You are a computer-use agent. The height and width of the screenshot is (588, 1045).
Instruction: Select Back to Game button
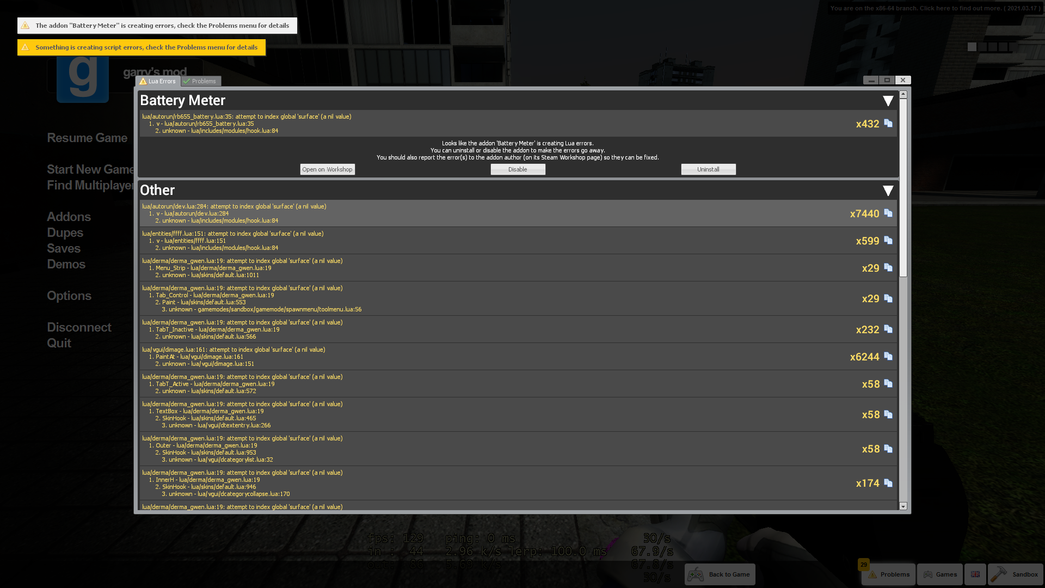click(x=719, y=574)
